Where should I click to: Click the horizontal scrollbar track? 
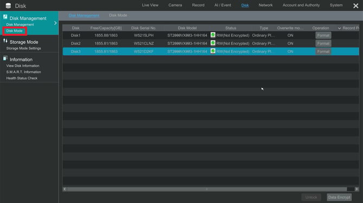coord(207,189)
